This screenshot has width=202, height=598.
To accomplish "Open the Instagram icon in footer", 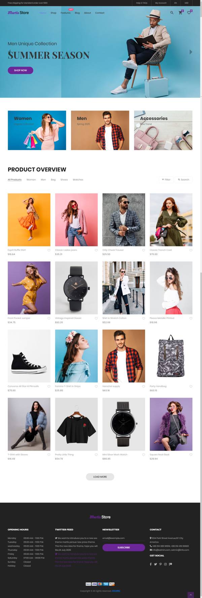I will click(165, 564).
